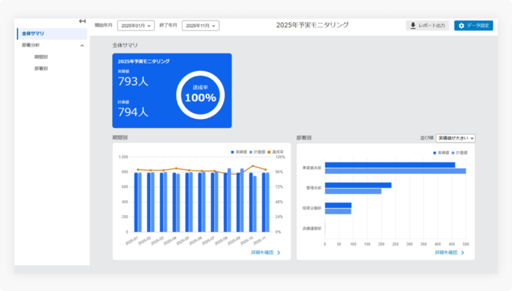The image size is (512, 291).
Task: Open the 開始年月 2025年01月 dropdown
Action: [136, 26]
